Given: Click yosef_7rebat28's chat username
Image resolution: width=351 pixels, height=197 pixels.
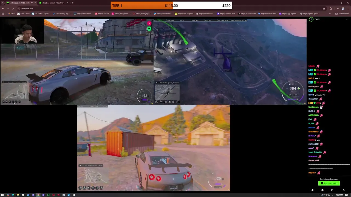Looking at the screenshot, I should 315,152.
